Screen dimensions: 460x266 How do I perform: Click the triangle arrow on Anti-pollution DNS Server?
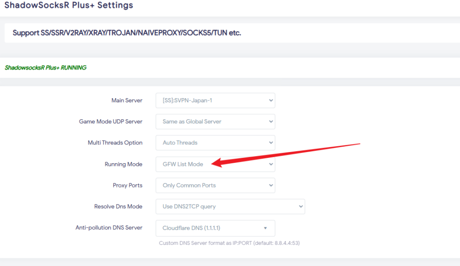[x=265, y=228]
